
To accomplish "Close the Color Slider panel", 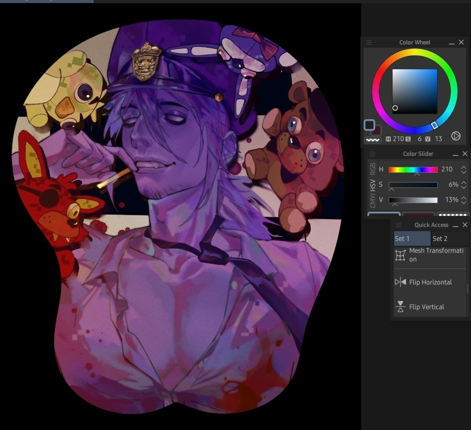I will pos(465,154).
